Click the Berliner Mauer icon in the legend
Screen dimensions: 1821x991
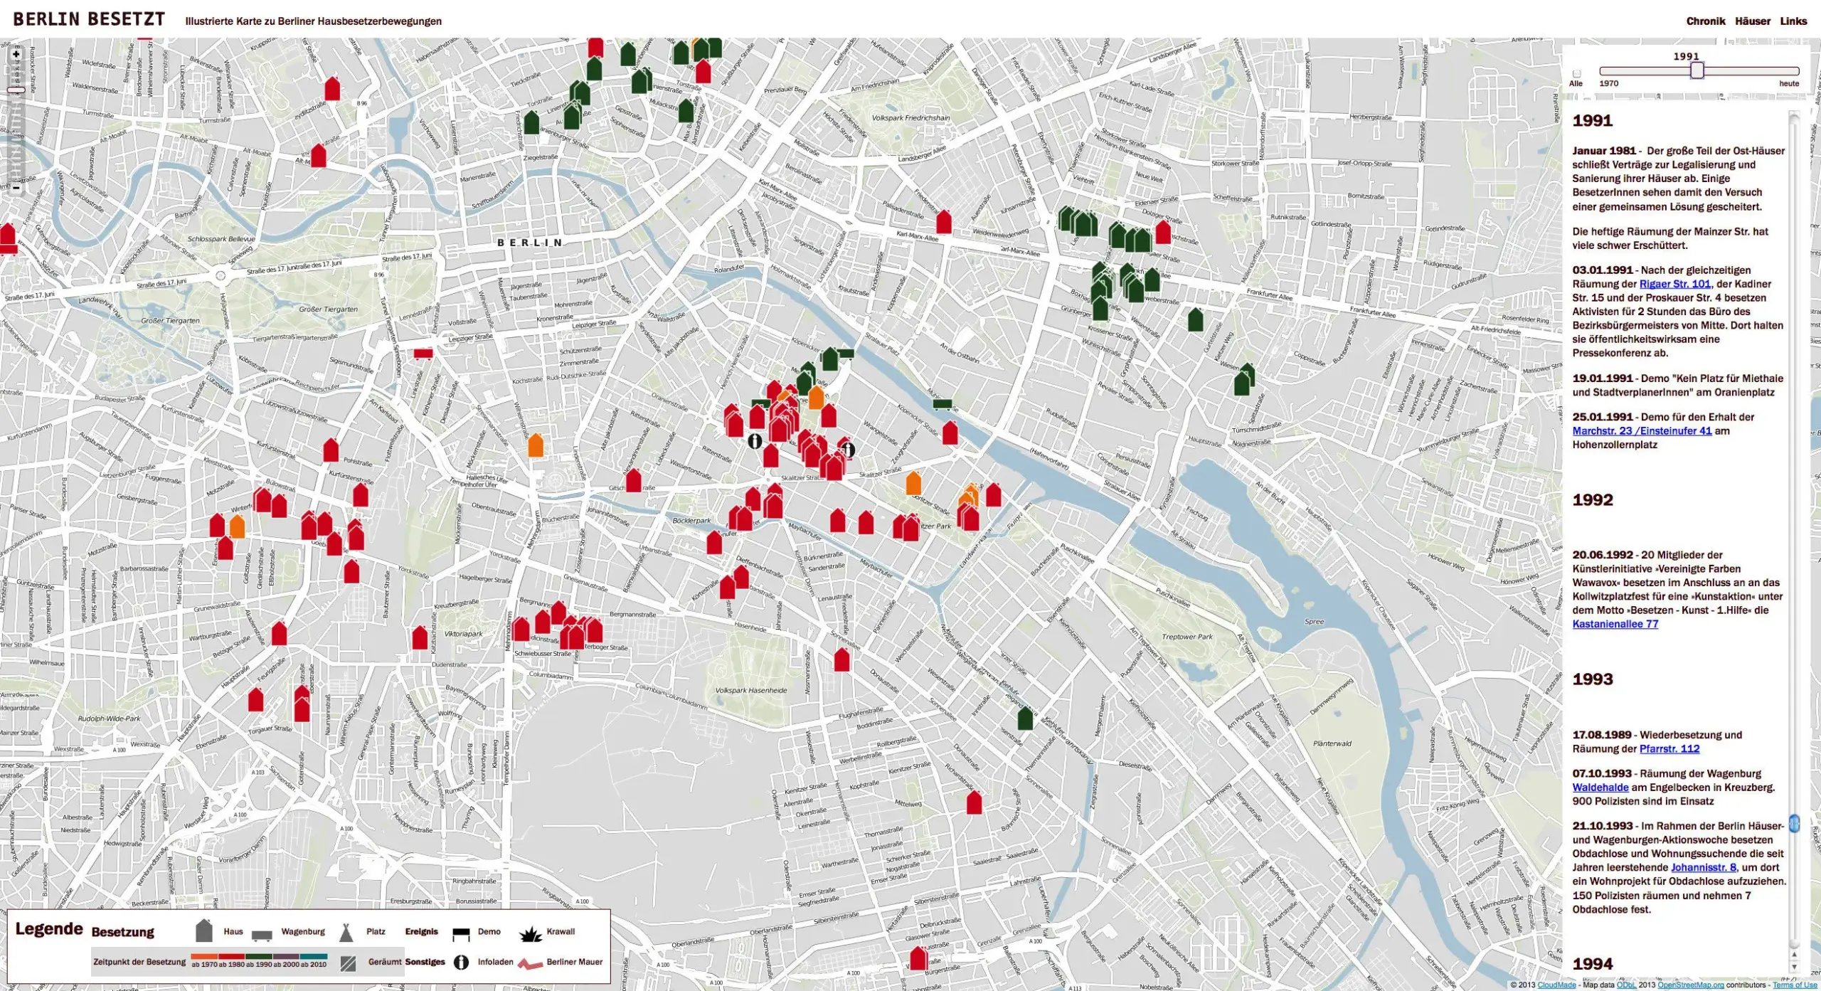pyautogui.click(x=530, y=964)
